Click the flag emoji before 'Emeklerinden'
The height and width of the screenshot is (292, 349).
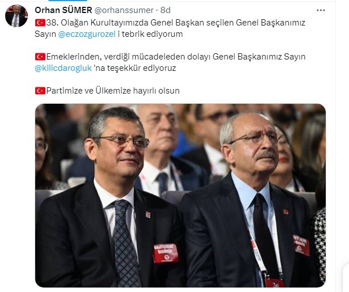point(40,57)
